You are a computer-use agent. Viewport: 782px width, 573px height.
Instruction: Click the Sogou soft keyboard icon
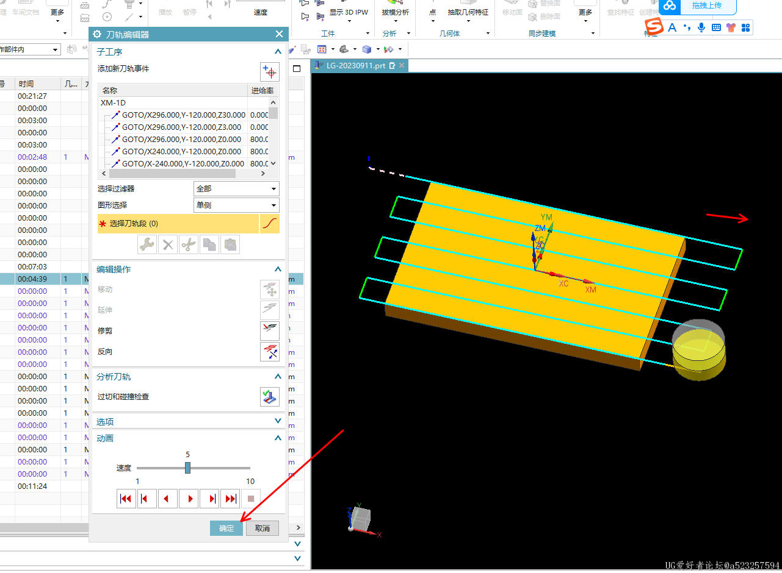[x=716, y=27]
